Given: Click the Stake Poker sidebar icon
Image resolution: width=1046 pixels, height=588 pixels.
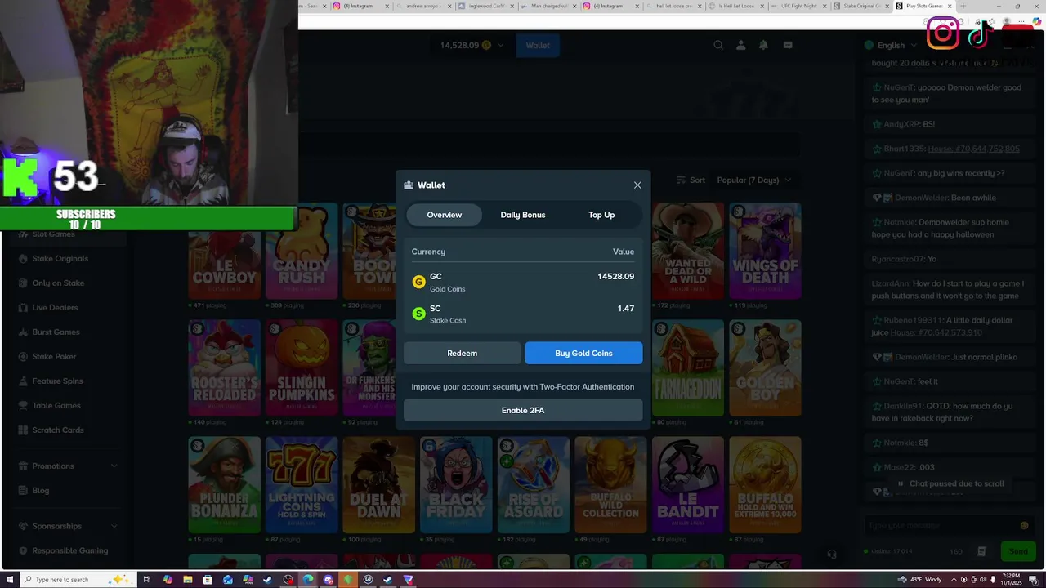Looking at the screenshot, I should 23,357.
